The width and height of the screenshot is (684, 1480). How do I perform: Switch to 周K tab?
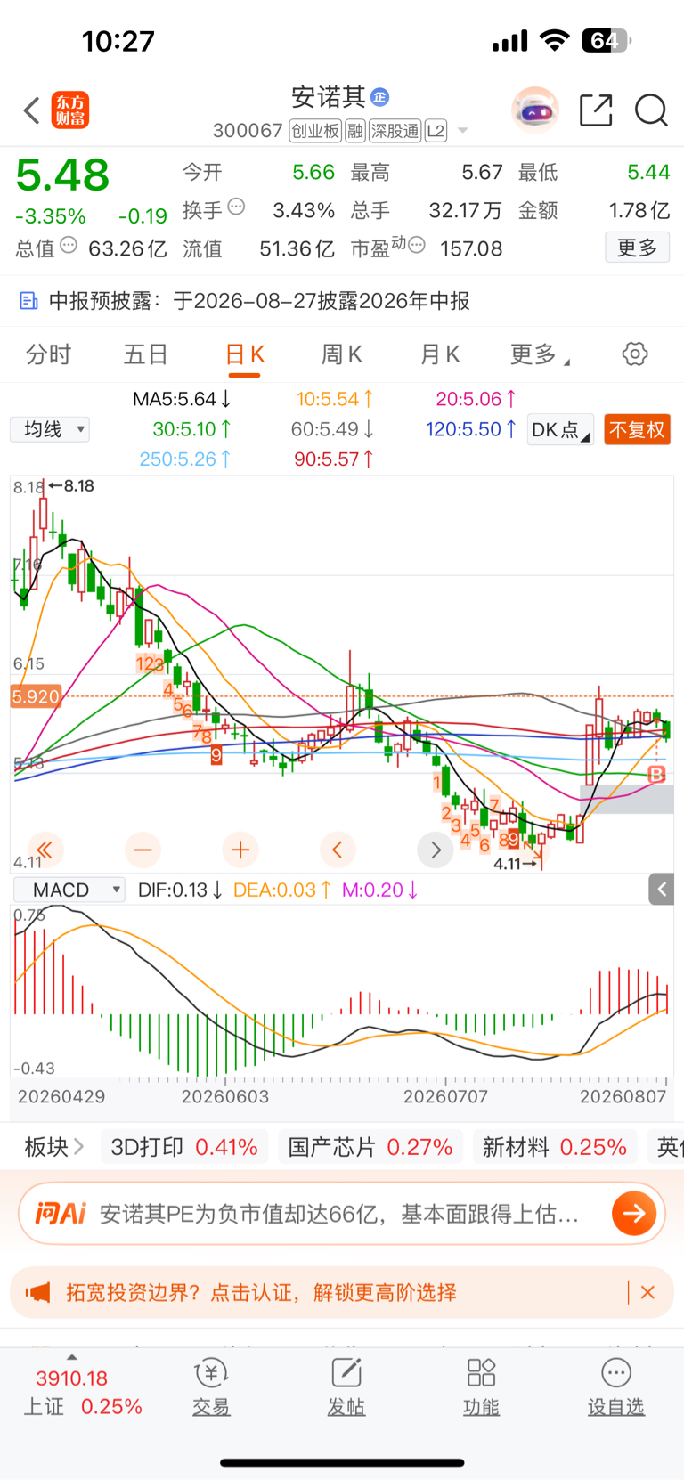click(342, 354)
